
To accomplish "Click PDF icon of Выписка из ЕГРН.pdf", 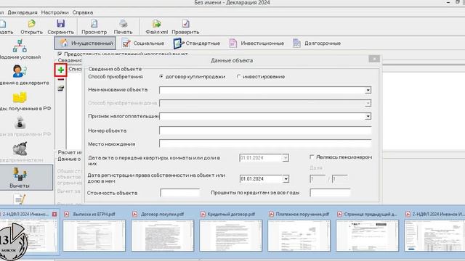I will 67,214.
